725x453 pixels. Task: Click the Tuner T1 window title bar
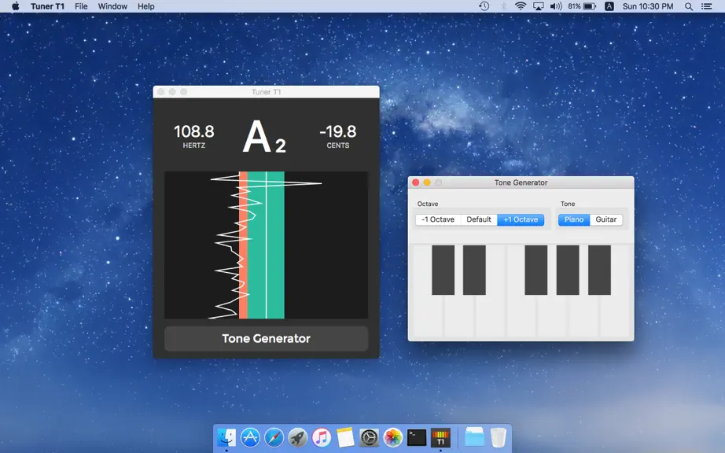[266, 92]
